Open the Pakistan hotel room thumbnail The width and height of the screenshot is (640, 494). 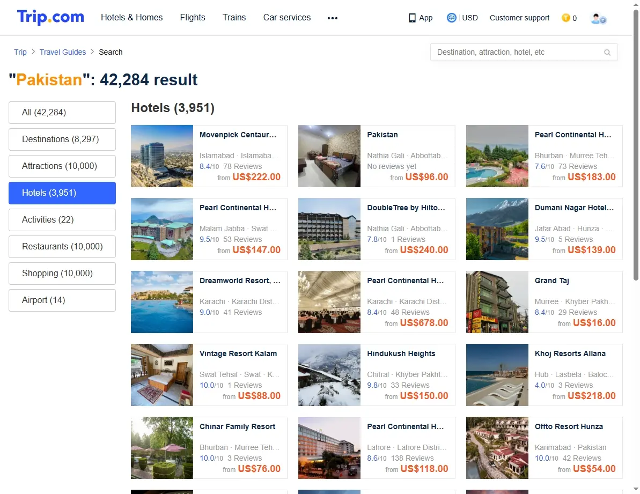pos(329,156)
